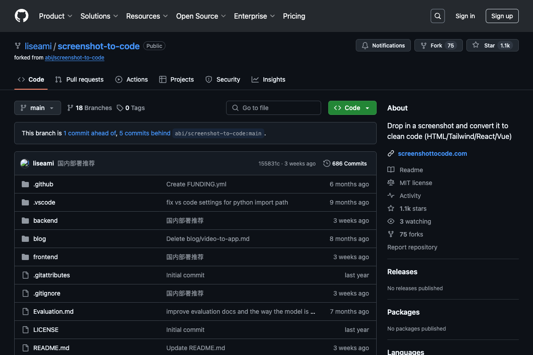Open the liseami owner link in the title
This screenshot has height=355, width=533.
pos(38,46)
